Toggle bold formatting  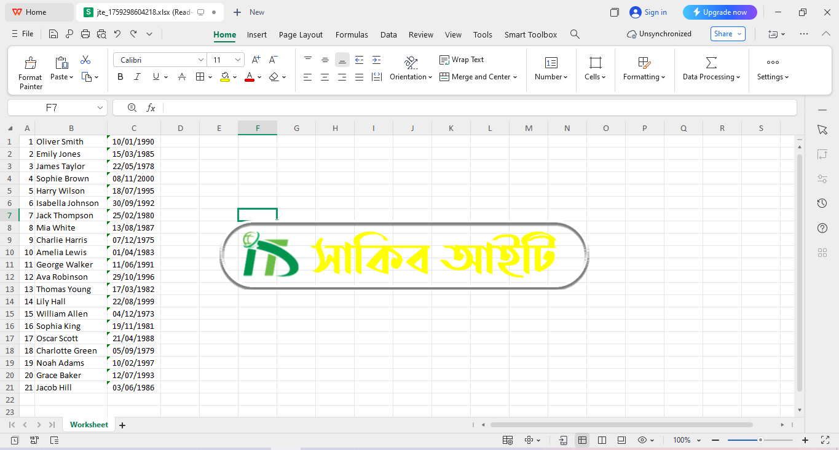point(120,77)
